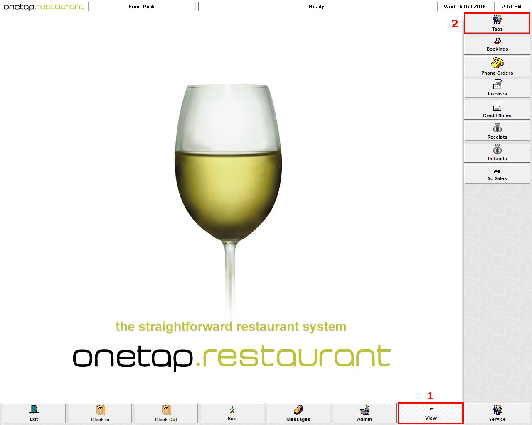
Task: Open the Refunds function
Action: [497, 152]
